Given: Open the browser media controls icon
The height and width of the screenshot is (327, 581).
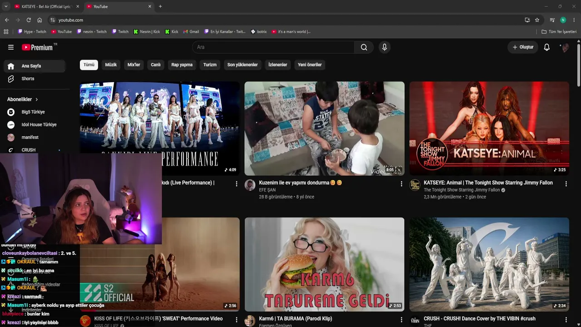Looking at the screenshot, I should point(552,20).
